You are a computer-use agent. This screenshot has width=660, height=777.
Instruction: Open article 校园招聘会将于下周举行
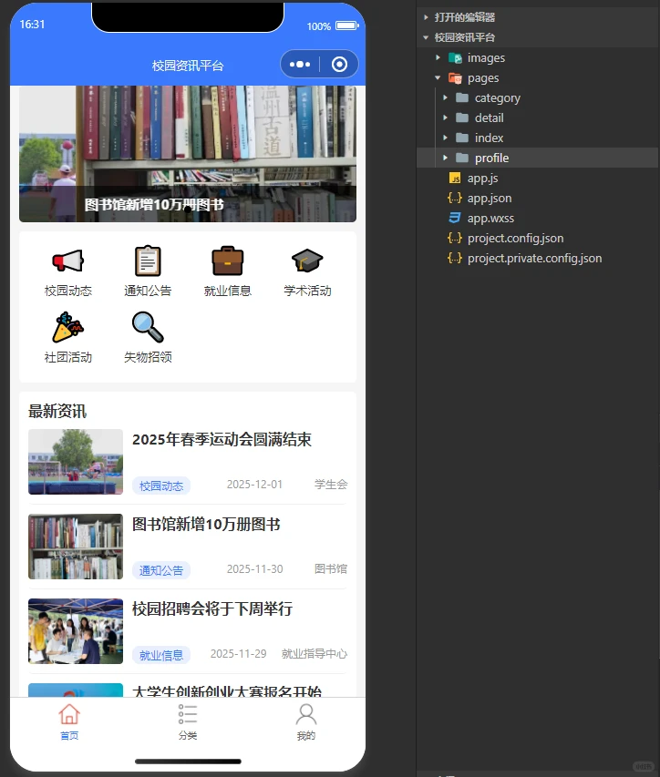tap(212, 609)
